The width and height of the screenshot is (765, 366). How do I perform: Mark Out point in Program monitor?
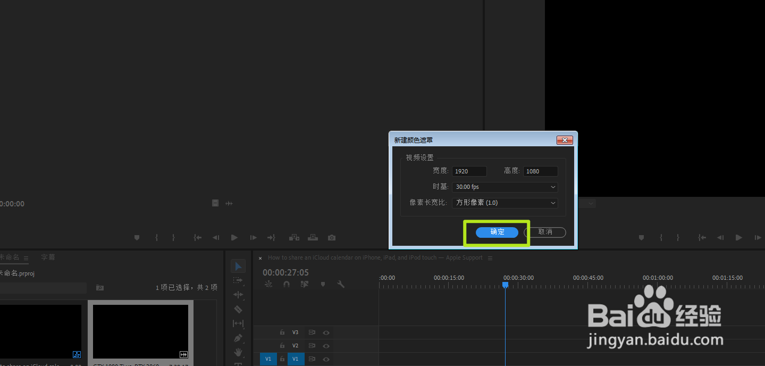[x=678, y=238]
